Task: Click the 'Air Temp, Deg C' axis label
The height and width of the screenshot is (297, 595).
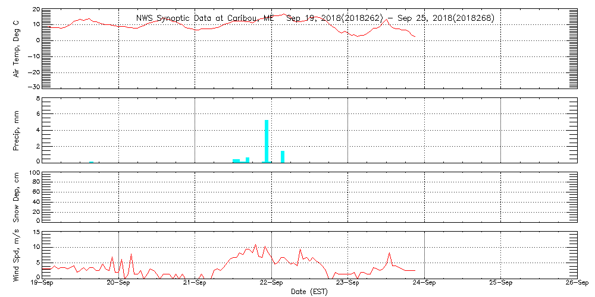Action: click(x=17, y=49)
